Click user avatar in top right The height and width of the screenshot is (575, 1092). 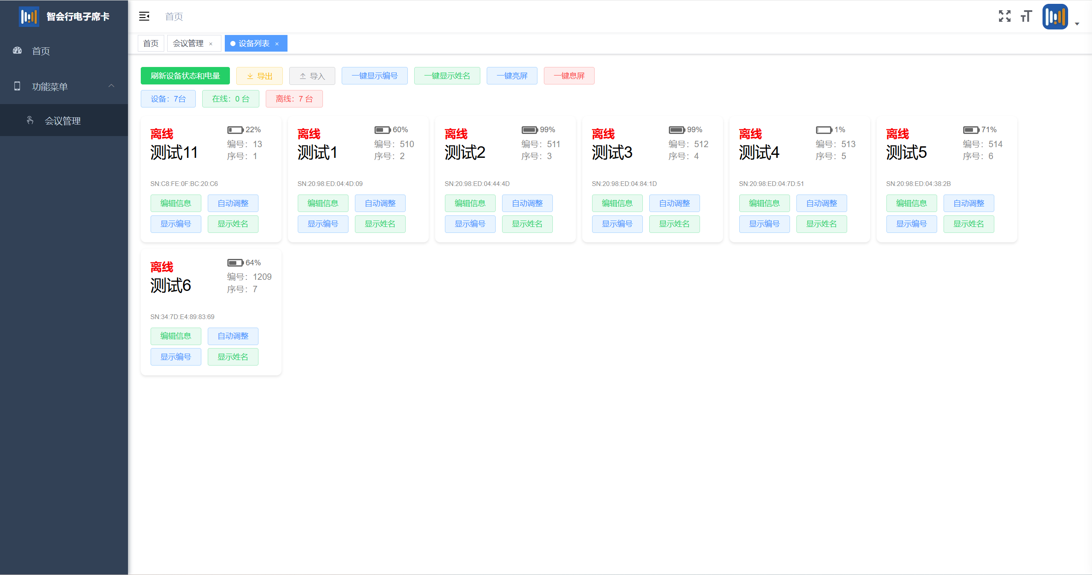(x=1055, y=17)
